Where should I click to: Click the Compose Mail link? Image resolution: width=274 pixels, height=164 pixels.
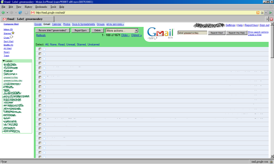coord(11,24)
